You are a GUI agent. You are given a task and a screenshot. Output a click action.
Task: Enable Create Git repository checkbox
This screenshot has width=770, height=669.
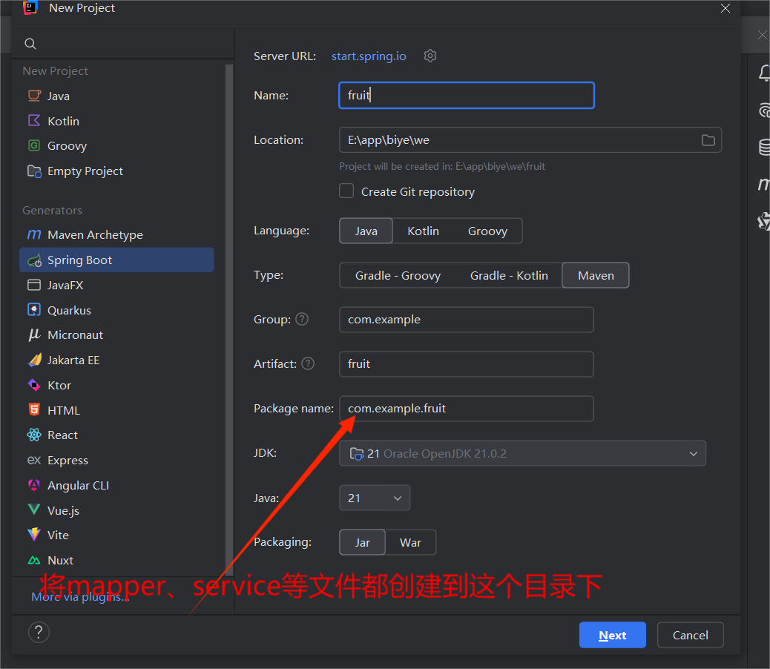pyautogui.click(x=346, y=191)
